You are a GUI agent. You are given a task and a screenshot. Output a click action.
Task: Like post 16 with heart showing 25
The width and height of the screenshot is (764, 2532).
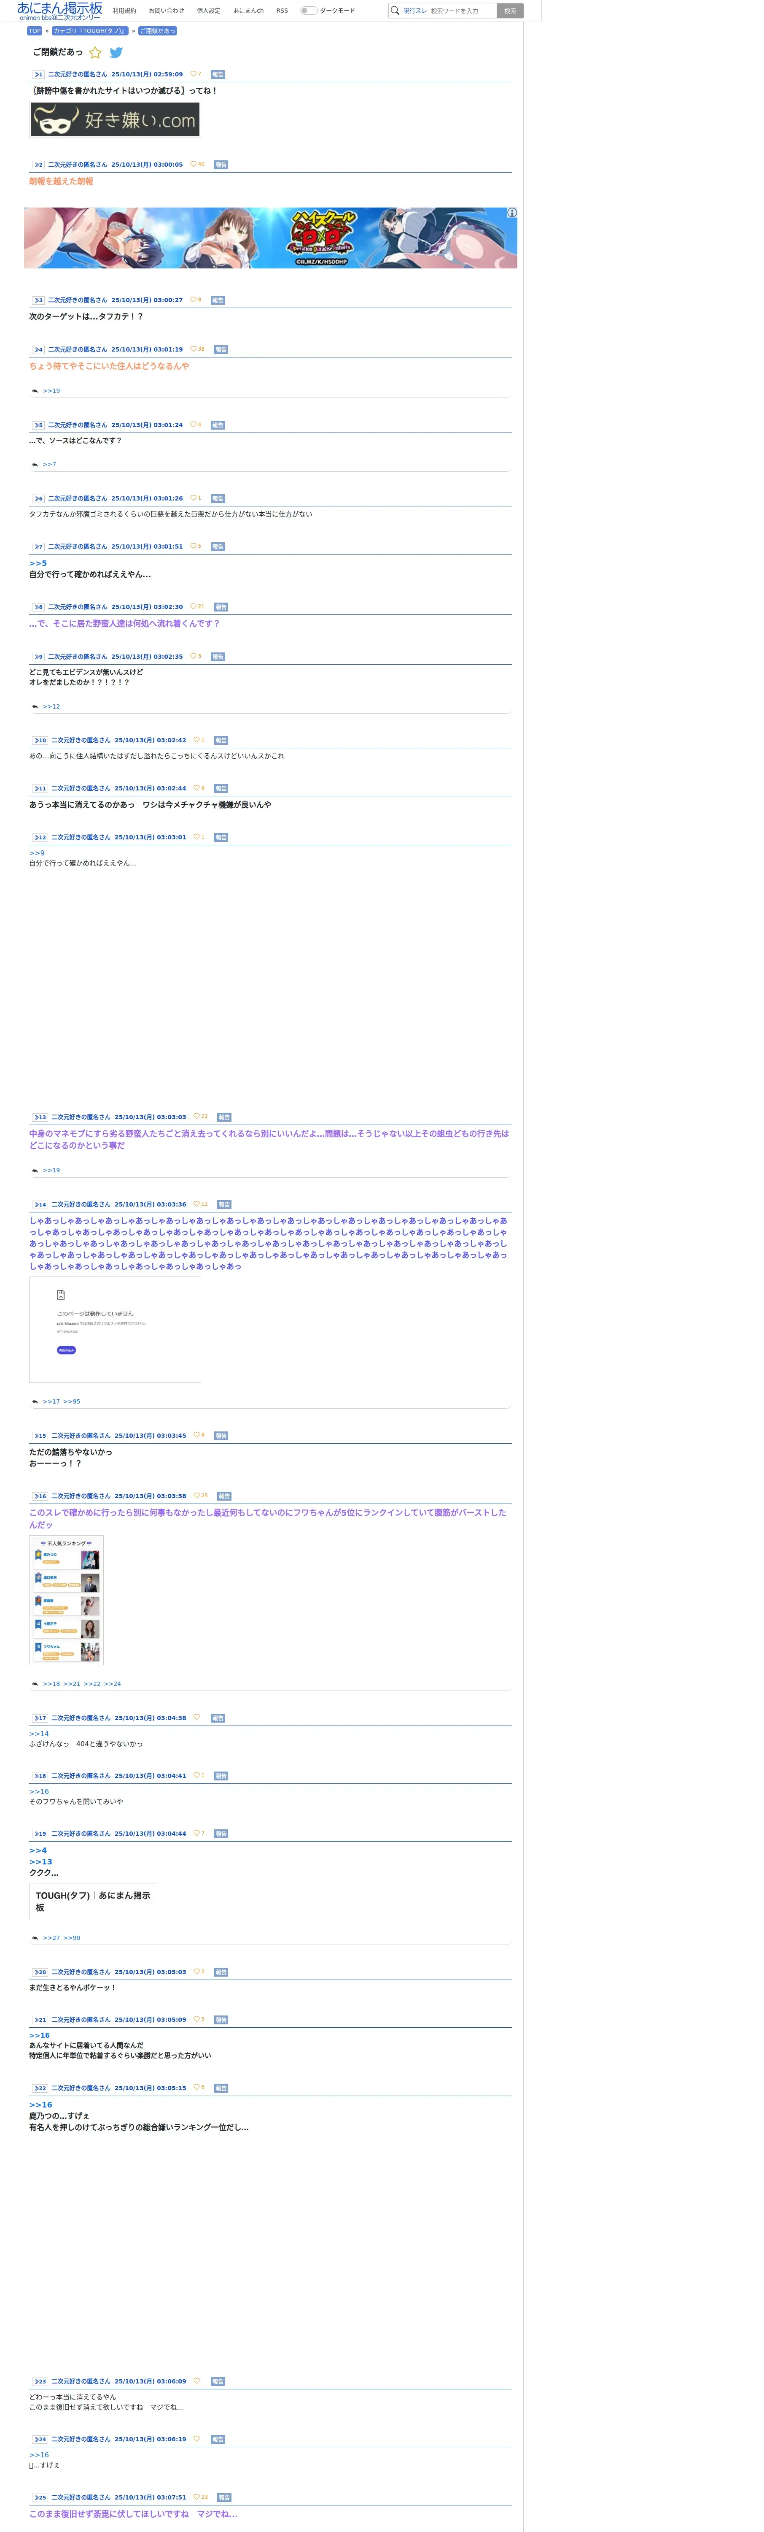coord(196,1495)
